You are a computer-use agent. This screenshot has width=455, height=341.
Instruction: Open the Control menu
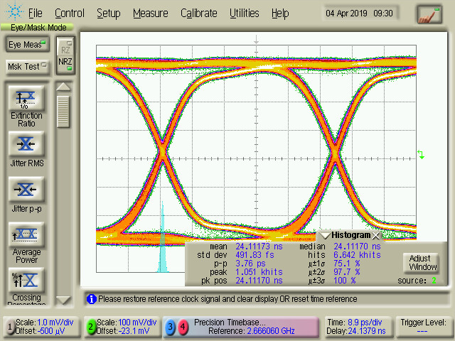(x=70, y=13)
